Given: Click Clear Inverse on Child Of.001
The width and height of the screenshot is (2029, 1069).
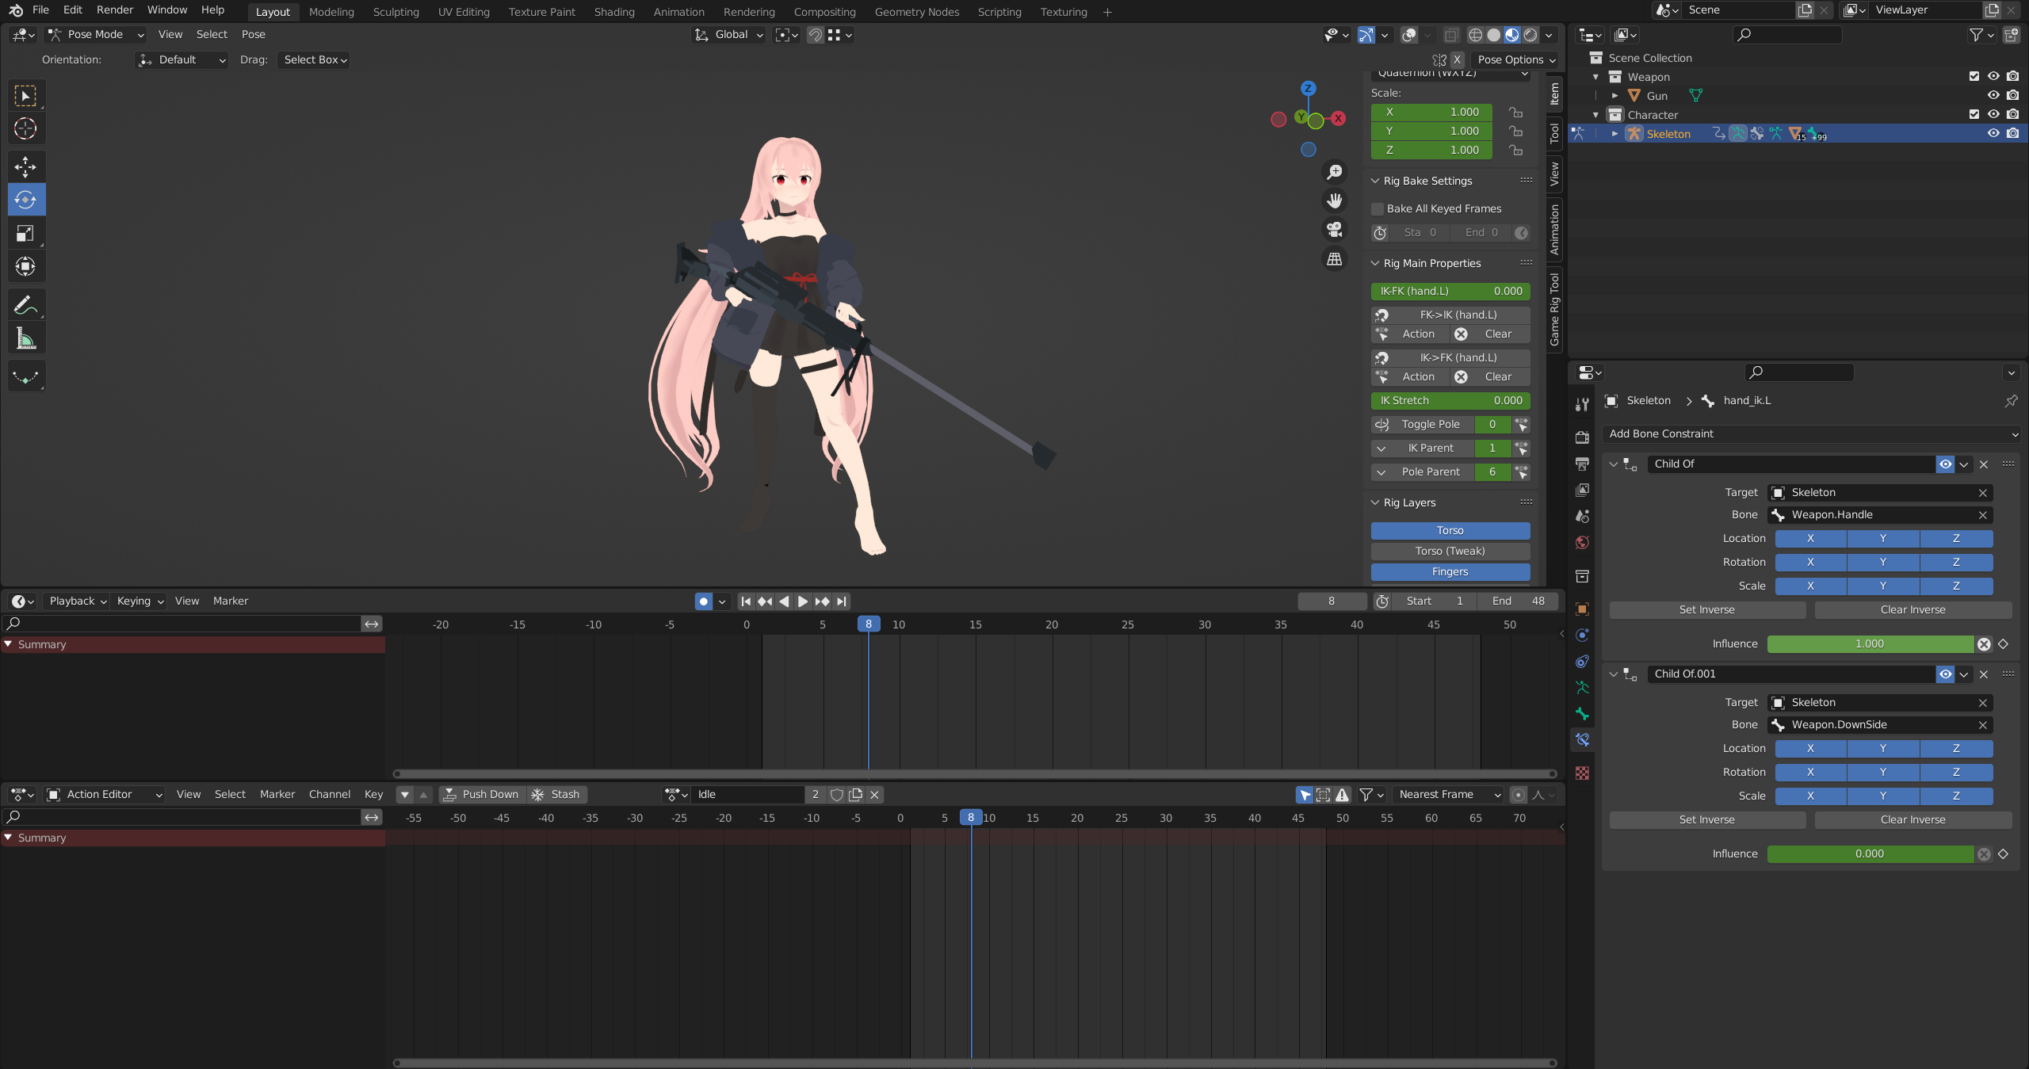Looking at the screenshot, I should pos(1912,820).
